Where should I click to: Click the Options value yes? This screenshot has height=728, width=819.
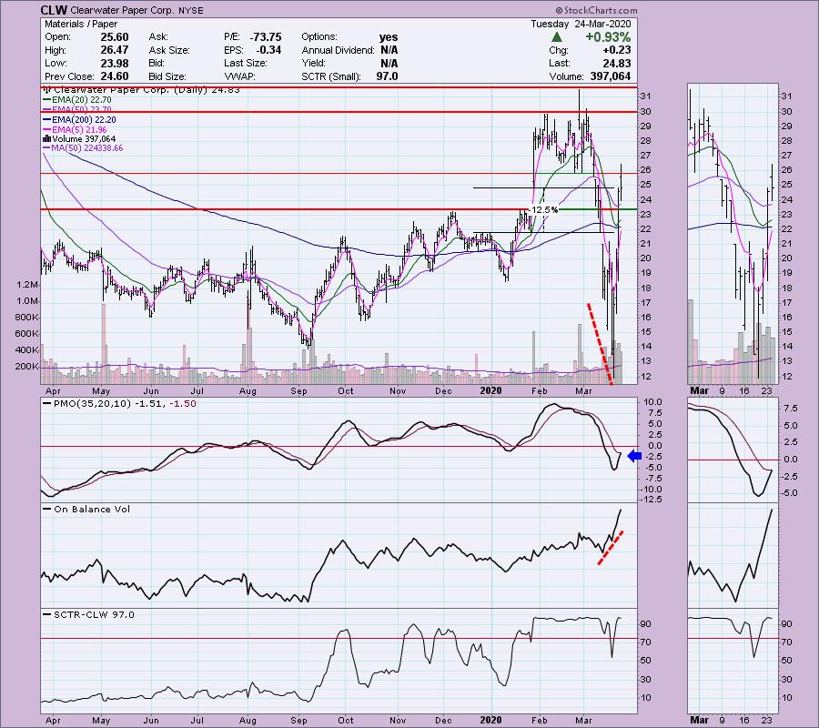388,37
